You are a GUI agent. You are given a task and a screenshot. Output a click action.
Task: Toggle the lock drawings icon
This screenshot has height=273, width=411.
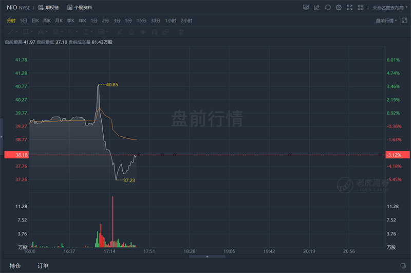[132, 32]
